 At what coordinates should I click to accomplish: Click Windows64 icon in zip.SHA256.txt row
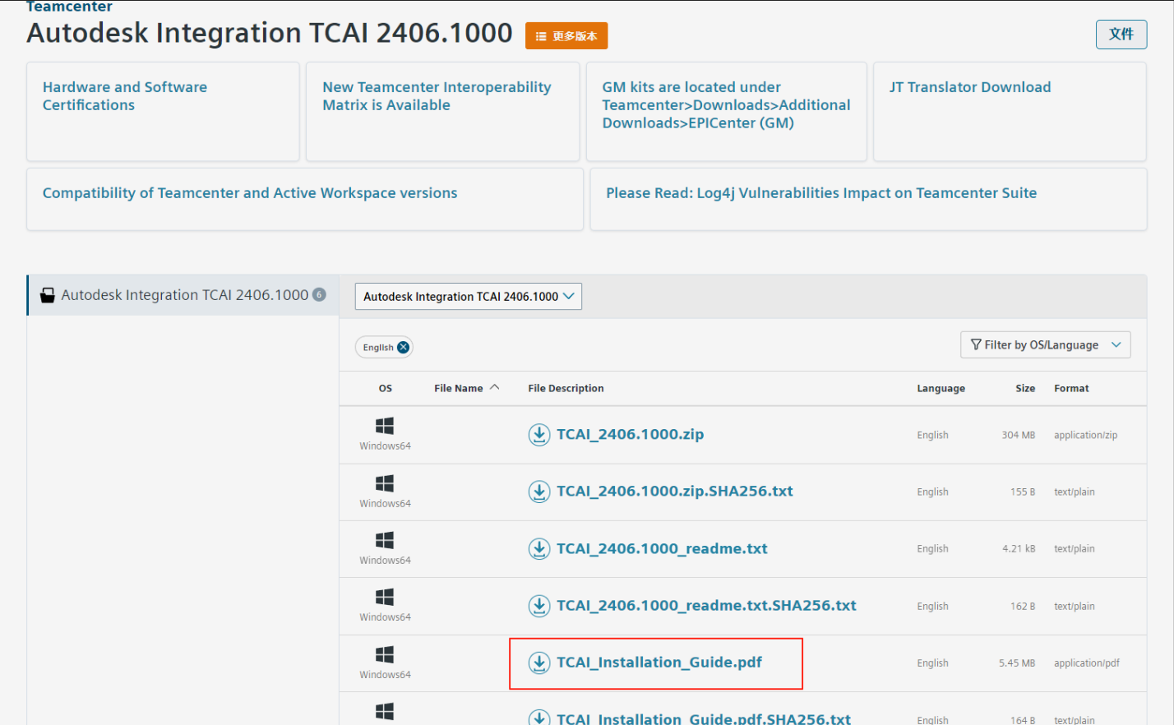[384, 483]
